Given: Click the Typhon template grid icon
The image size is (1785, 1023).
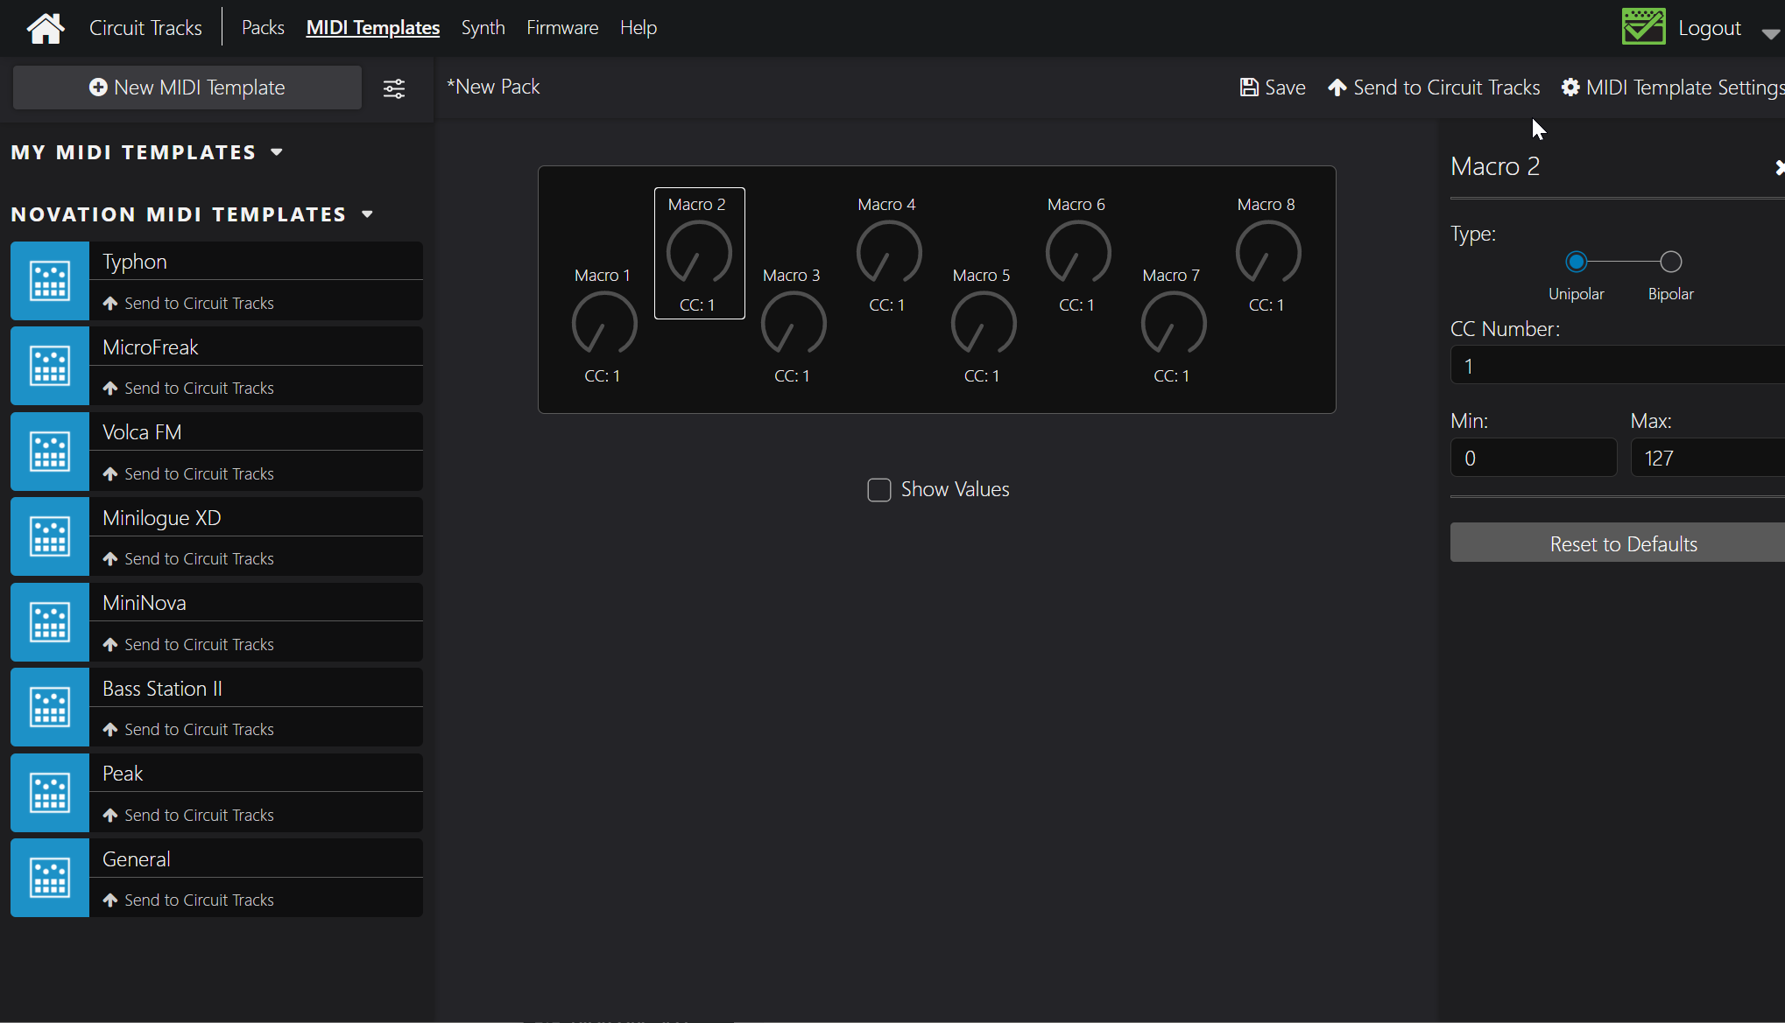Looking at the screenshot, I should (x=50, y=281).
